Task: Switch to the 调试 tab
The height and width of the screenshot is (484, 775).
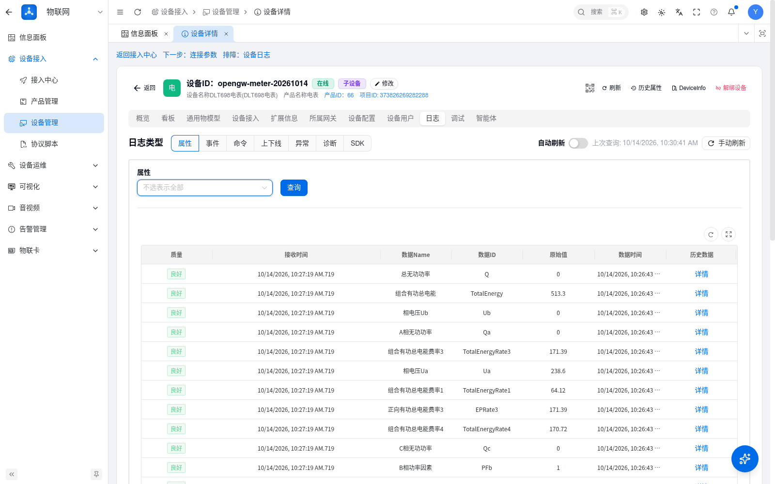Action: pos(458,119)
